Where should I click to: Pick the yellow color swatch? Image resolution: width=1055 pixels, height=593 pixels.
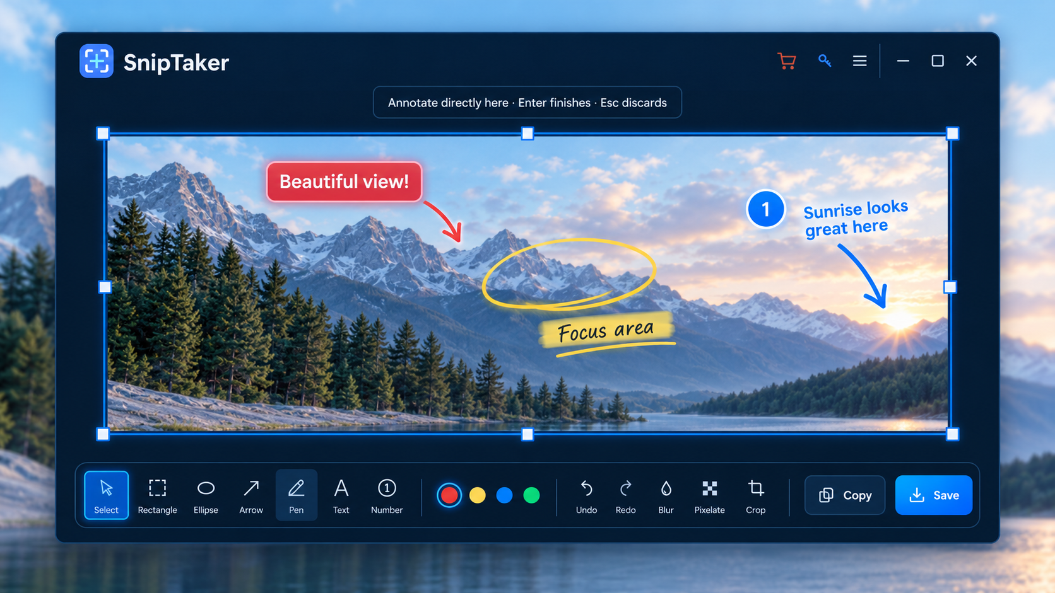478,495
